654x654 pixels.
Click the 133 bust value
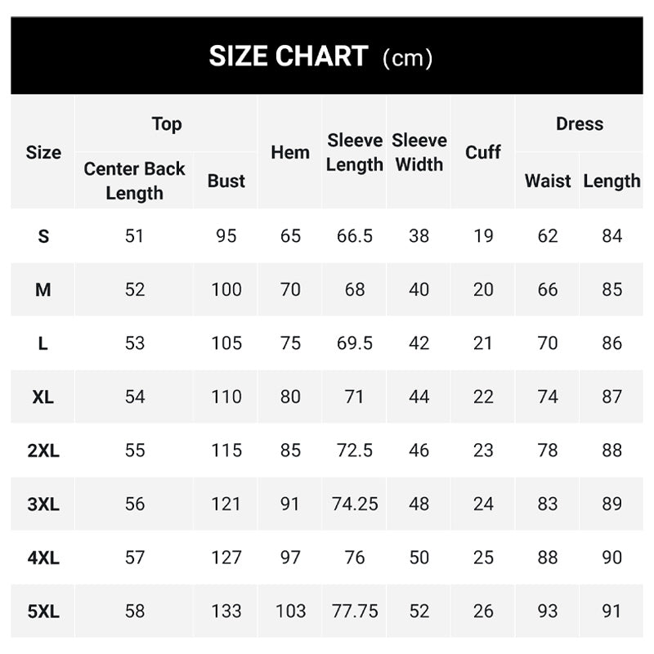pyautogui.click(x=226, y=611)
